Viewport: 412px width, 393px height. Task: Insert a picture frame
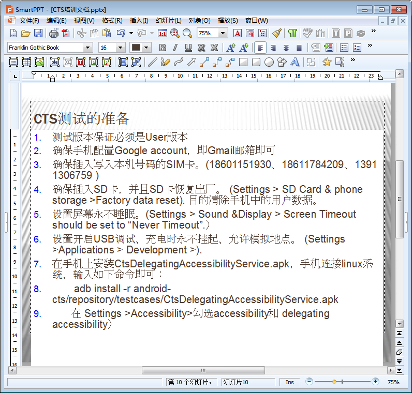39,62
